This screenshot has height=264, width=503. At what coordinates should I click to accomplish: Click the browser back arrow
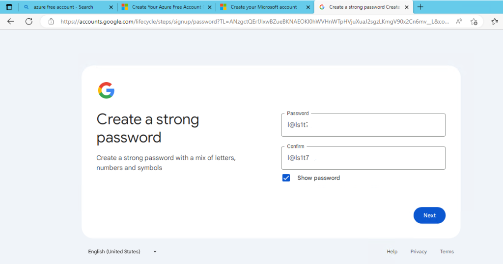point(11,22)
